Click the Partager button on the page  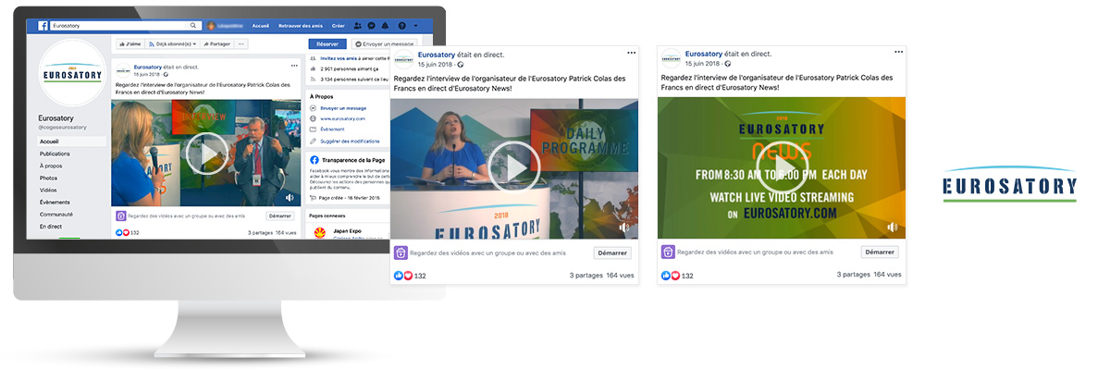coord(217,43)
